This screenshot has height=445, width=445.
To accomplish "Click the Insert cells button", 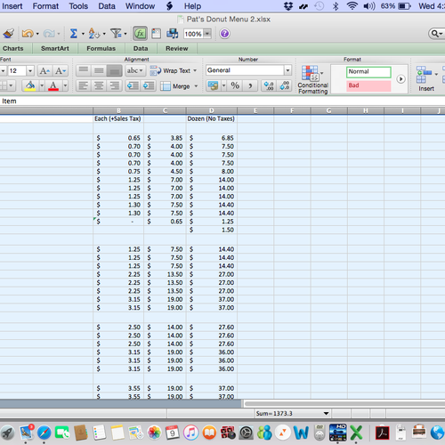I will (x=426, y=78).
